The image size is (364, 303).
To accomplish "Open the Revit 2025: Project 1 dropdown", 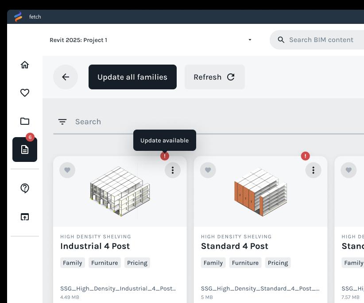I will (250, 40).
